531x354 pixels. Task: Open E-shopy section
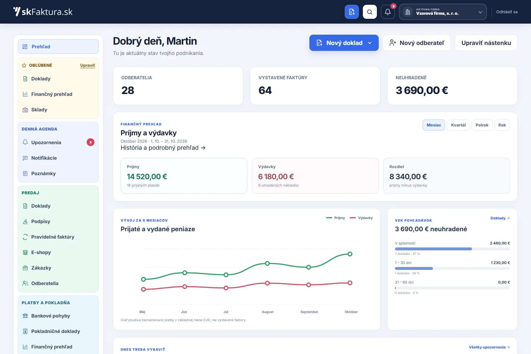point(58,252)
